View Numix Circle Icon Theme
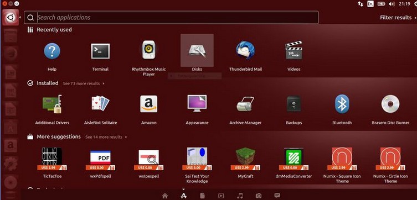This screenshot has width=417, height=200. (x=390, y=159)
